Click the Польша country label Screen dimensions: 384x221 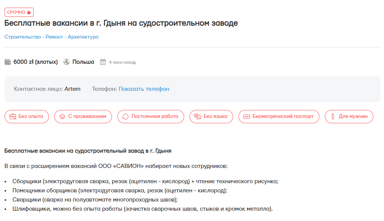tap(83, 62)
